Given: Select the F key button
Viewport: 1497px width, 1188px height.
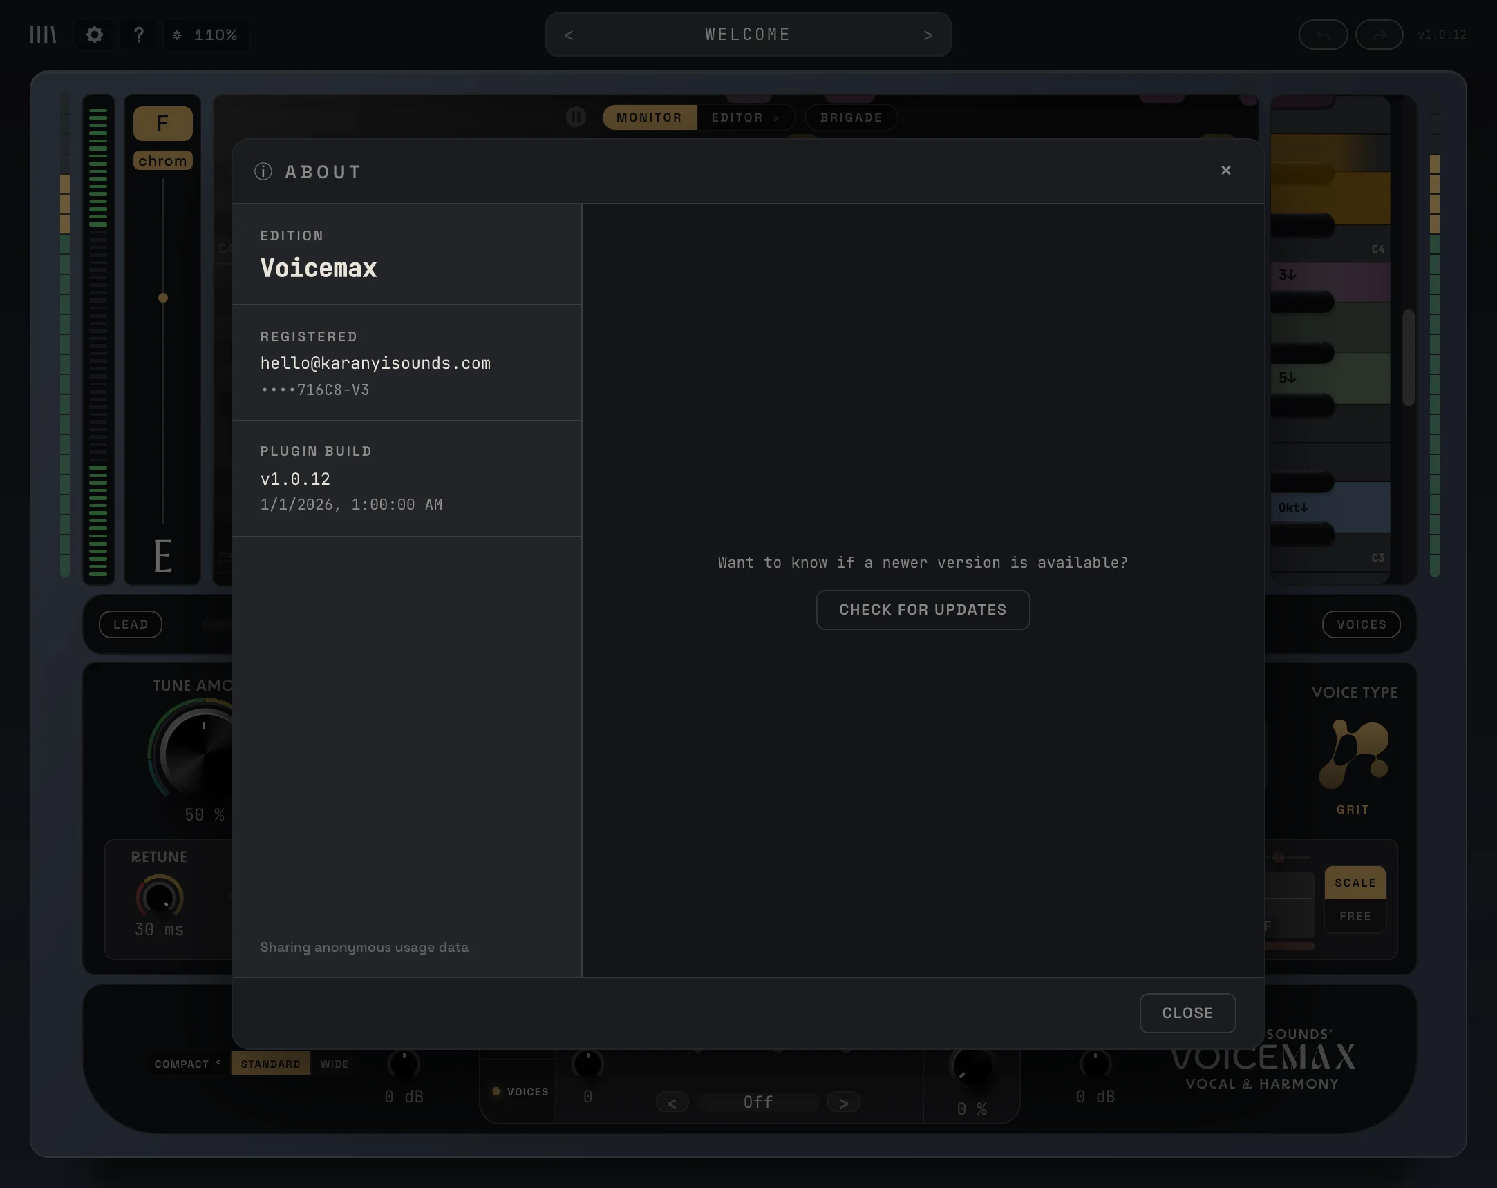Looking at the screenshot, I should (162, 124).
